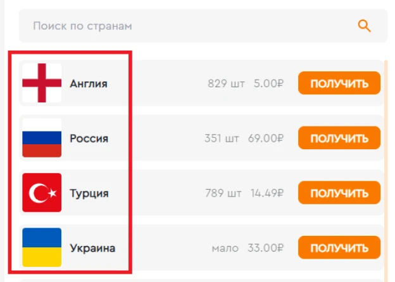
Task: Click ПОЛУЧИТЬ in the Россия row
Action: click(x=339, y=138)
